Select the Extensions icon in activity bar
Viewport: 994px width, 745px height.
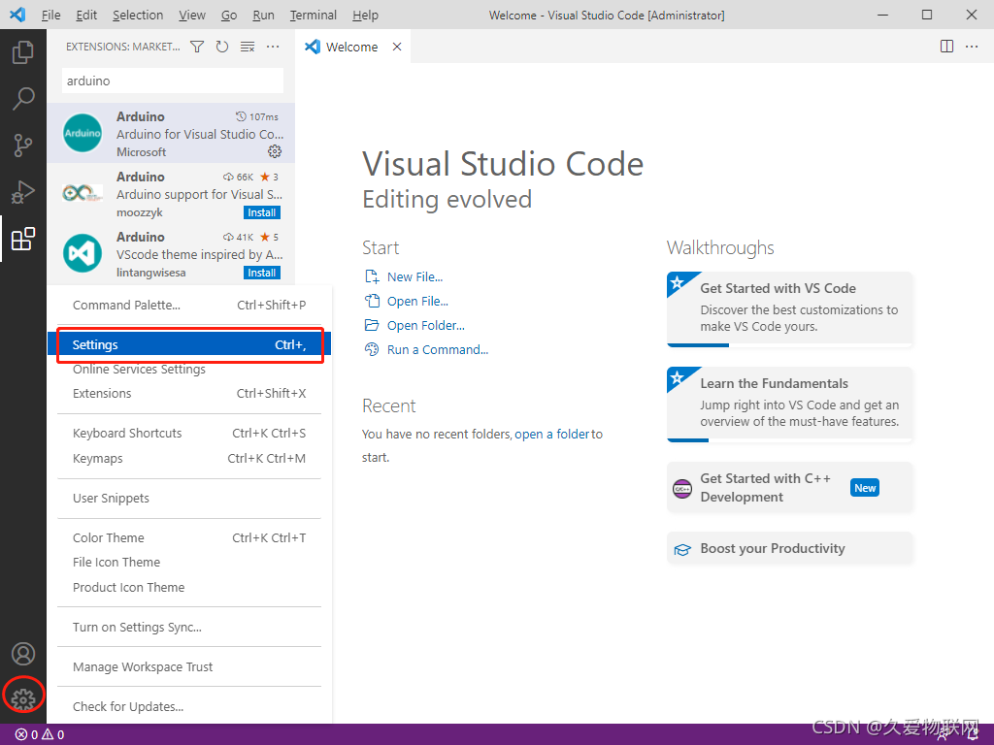[23, 239]
